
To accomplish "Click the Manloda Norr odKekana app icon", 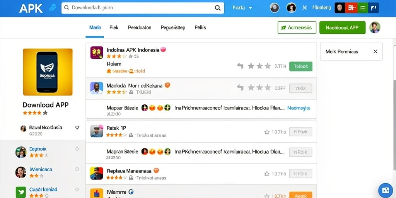I will tap(97, 88).
